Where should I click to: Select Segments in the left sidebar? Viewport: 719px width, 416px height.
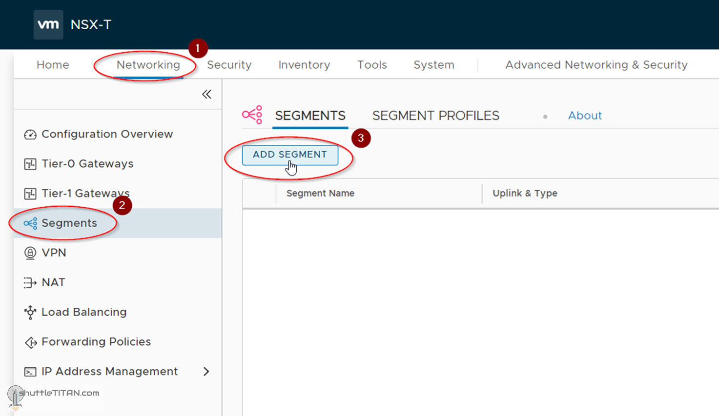point(69,223)
